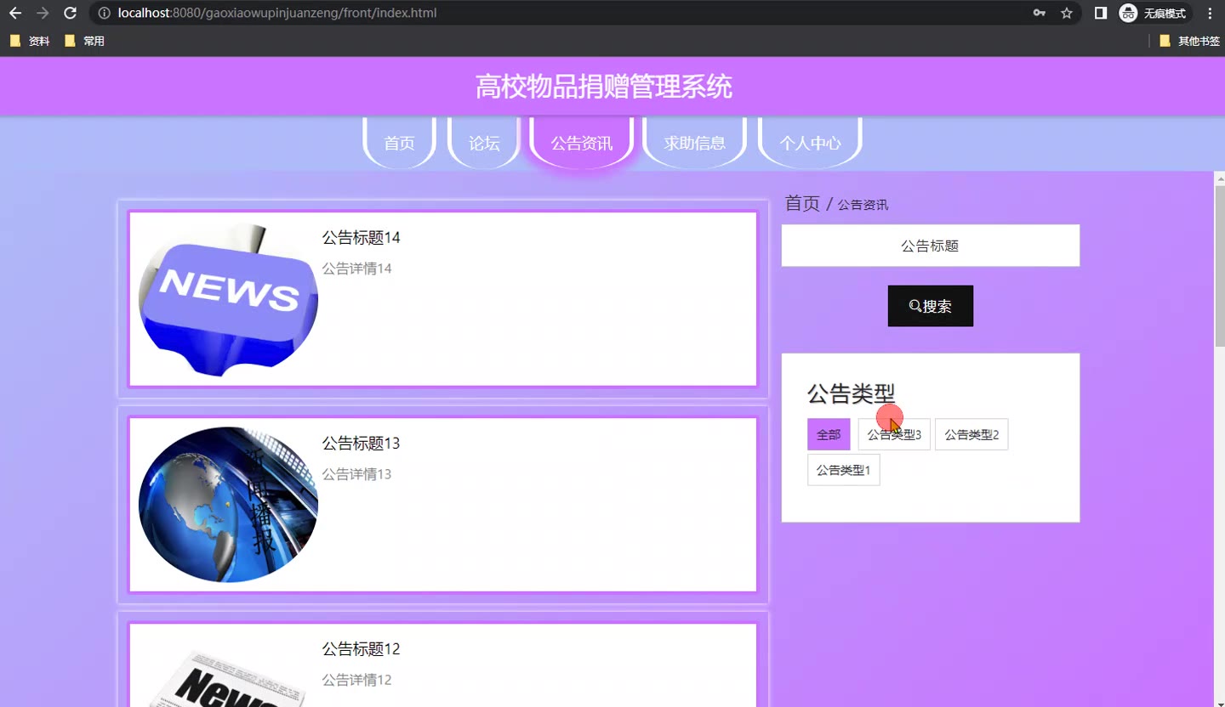Click the site info icon in address bar
This screenshot has width=1225, height=707.
pyautogui.click(x=104, y=13)
